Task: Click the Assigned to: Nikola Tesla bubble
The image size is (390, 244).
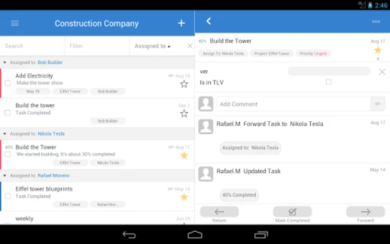Action: point(250,148)
